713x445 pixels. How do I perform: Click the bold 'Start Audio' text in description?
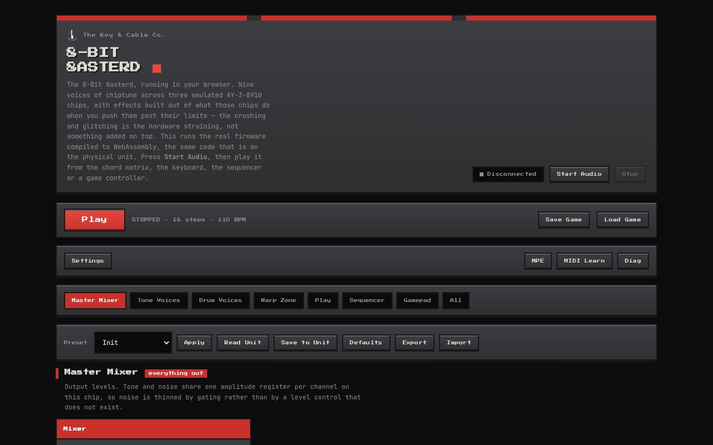(x=185, y=157)
